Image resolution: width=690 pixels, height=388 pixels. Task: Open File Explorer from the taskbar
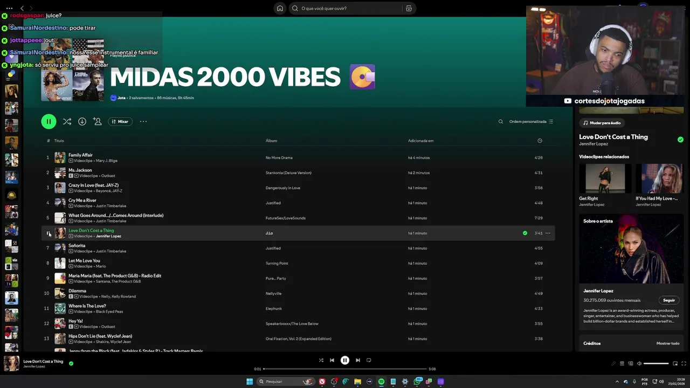[357, 382]
